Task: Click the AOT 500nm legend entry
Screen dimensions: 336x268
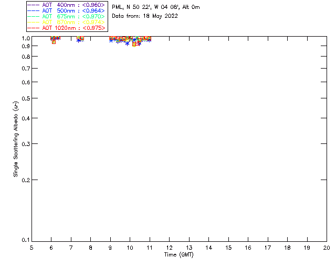Action: click(66, 10)
